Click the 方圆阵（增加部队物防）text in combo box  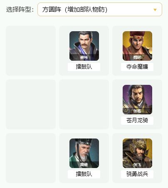click(75, 10)
